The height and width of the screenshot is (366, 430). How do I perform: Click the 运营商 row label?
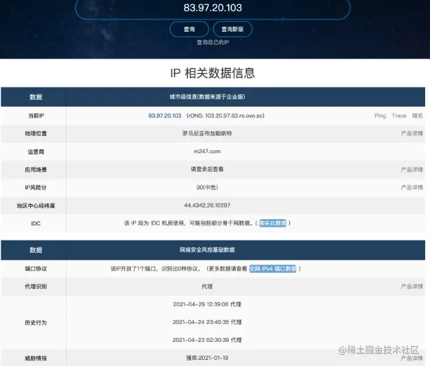click(x=36, y=152)
